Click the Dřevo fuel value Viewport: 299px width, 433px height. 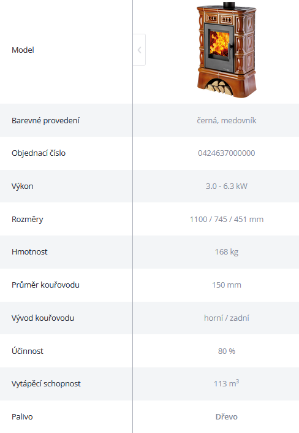coord(227,416)
